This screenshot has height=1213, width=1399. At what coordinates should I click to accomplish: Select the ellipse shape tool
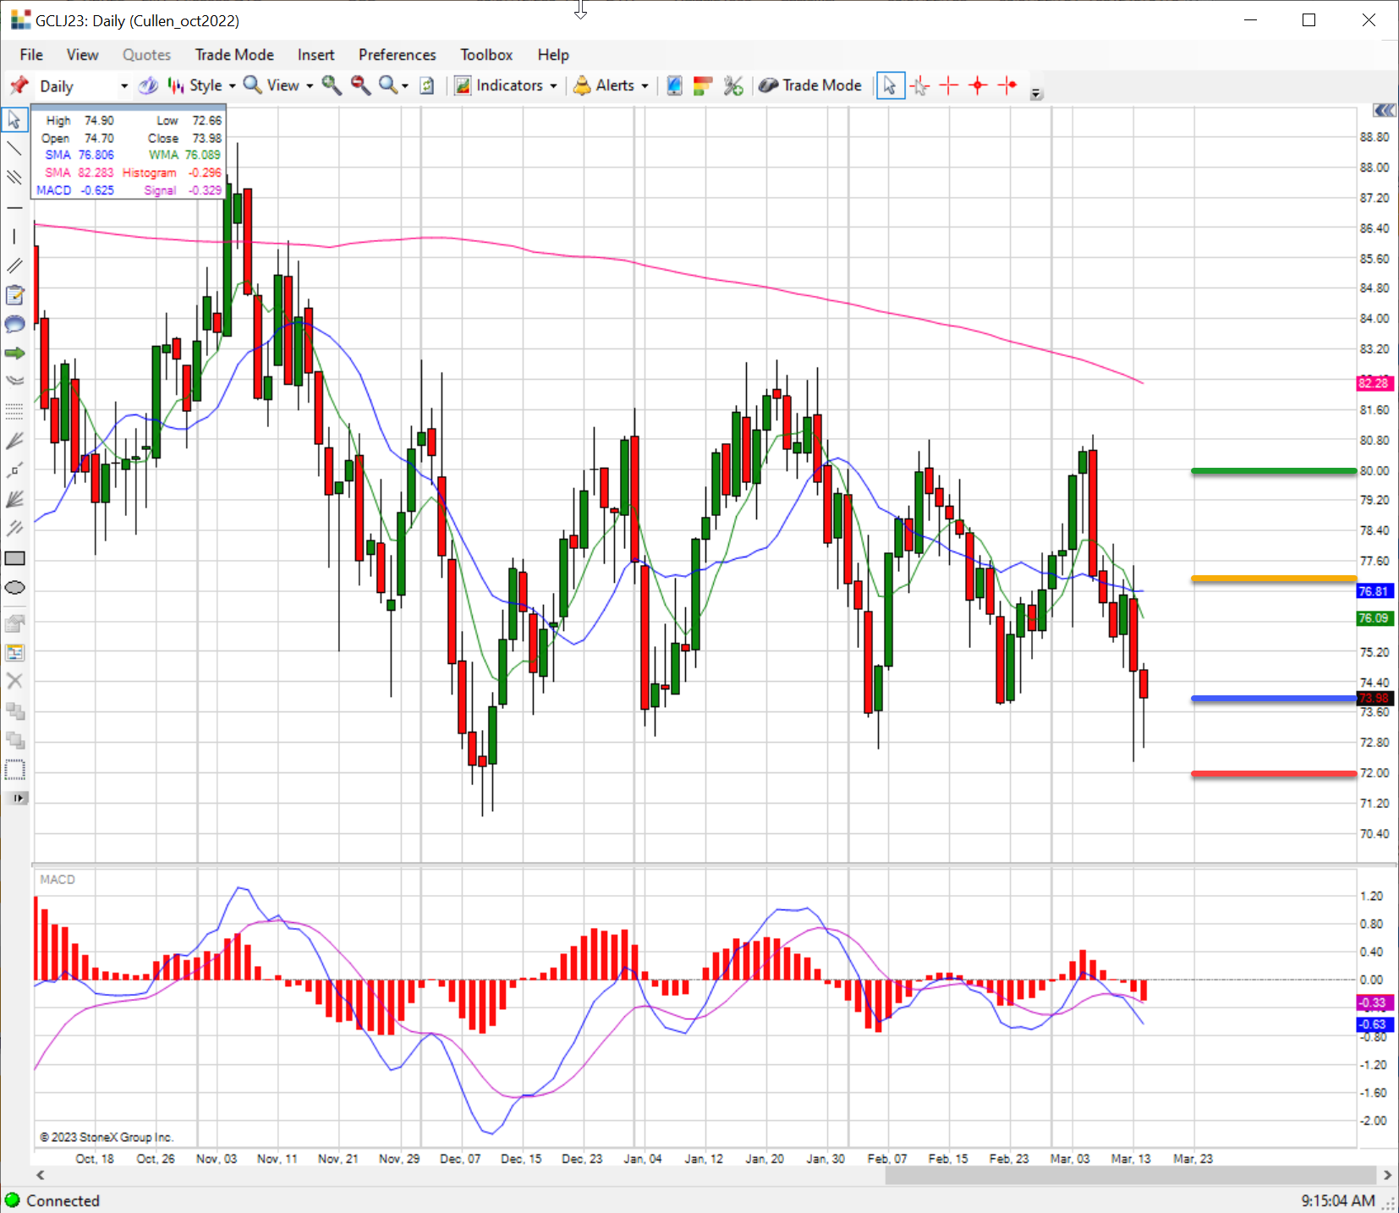pos(14,588)
